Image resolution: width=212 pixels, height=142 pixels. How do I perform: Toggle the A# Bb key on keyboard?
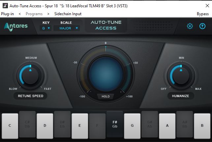[x=185, y=124]
